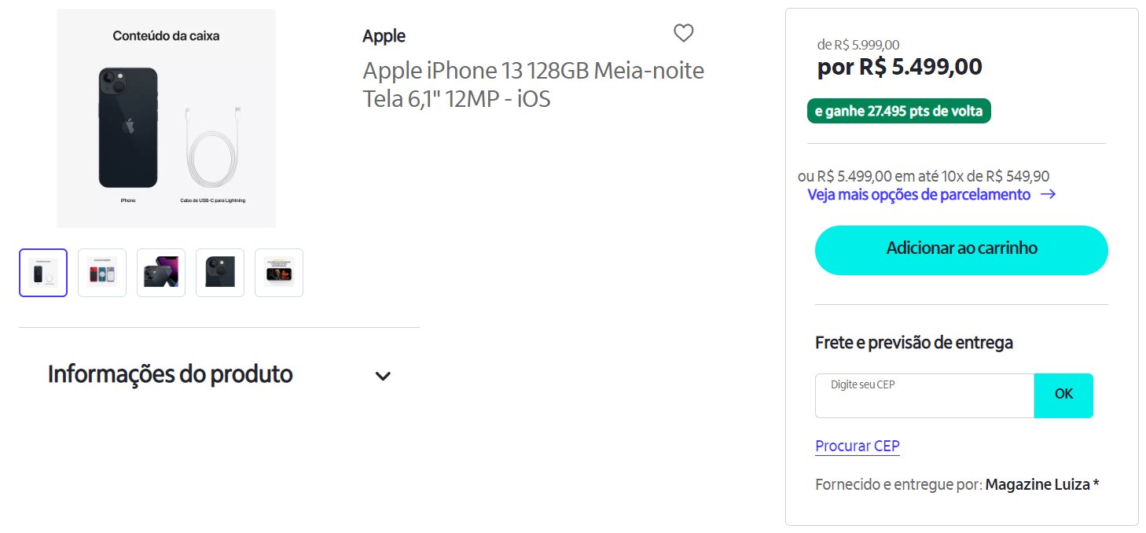Screen dimensions: 1146x533
Task: Click the Apple iPhone 13 128GB product title
Action: coord(534,85)
